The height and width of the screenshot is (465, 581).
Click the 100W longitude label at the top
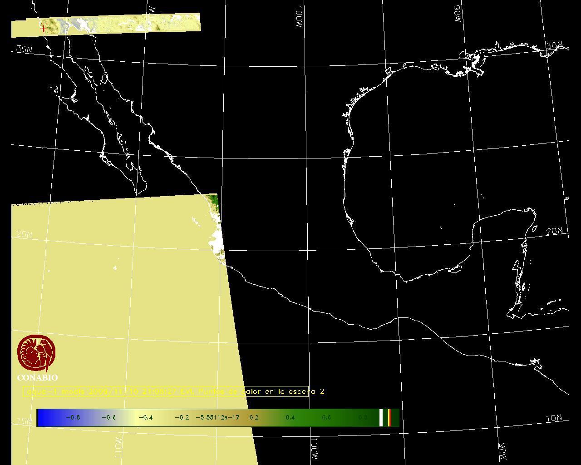coord(298,17)
